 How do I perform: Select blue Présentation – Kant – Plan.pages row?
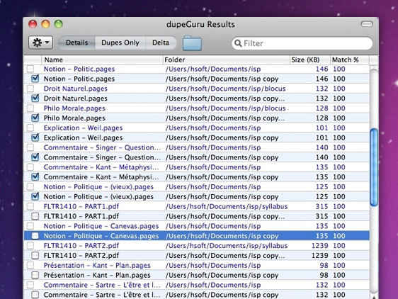[197, 265]
